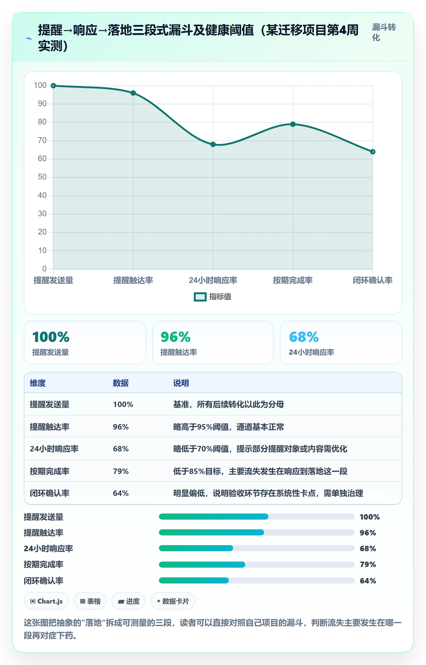Screen dimensions: 426x665
Task: Select the 提醒发送量 data point on the chart line
Action: (x=53, y=86)
